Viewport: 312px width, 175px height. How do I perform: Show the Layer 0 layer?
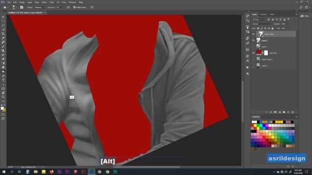click(x=253, y=66)
